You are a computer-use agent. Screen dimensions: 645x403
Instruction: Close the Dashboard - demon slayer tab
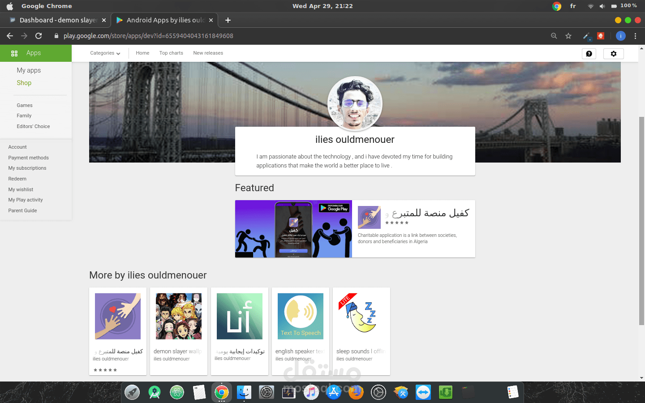tap(104, 20)
